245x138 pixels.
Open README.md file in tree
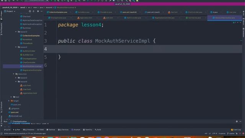15,116
